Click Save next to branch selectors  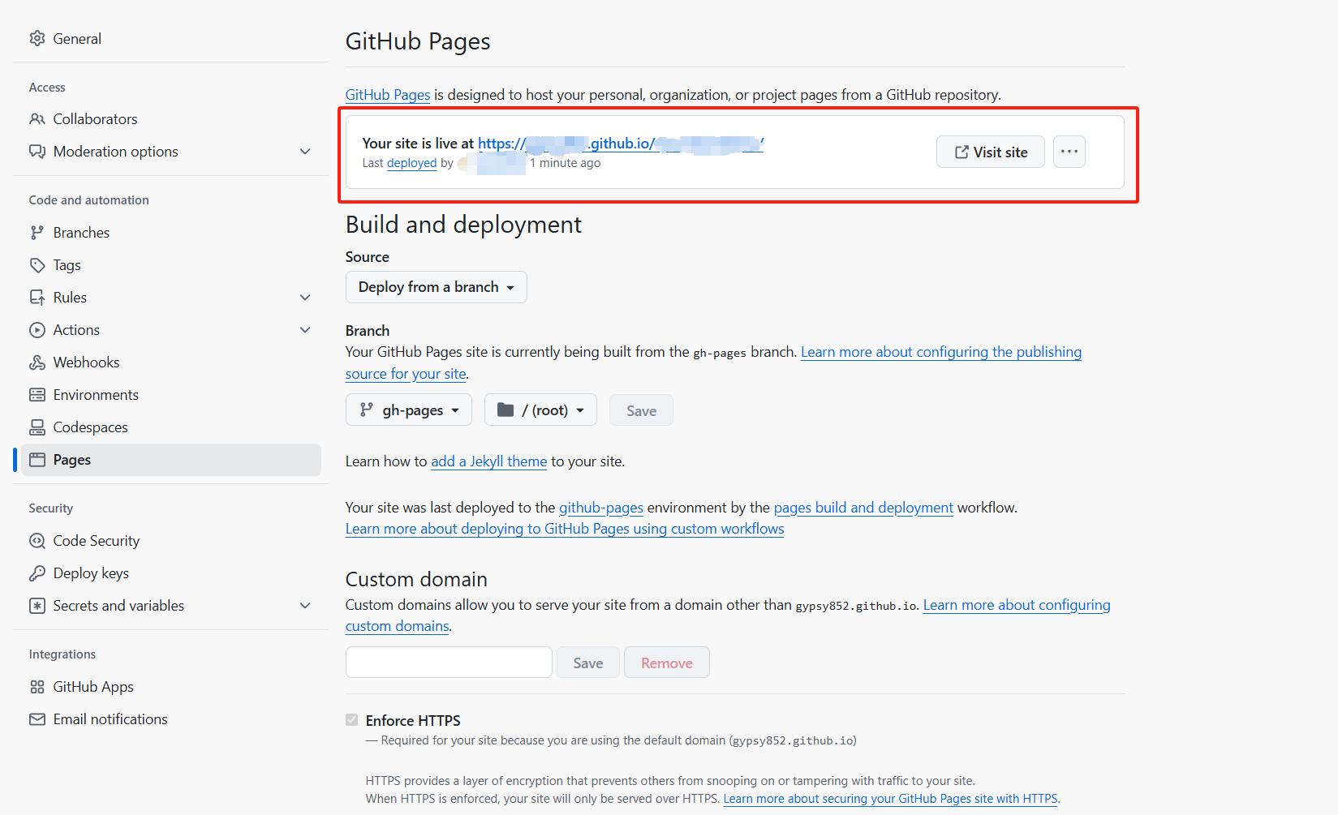pos(641,410)
